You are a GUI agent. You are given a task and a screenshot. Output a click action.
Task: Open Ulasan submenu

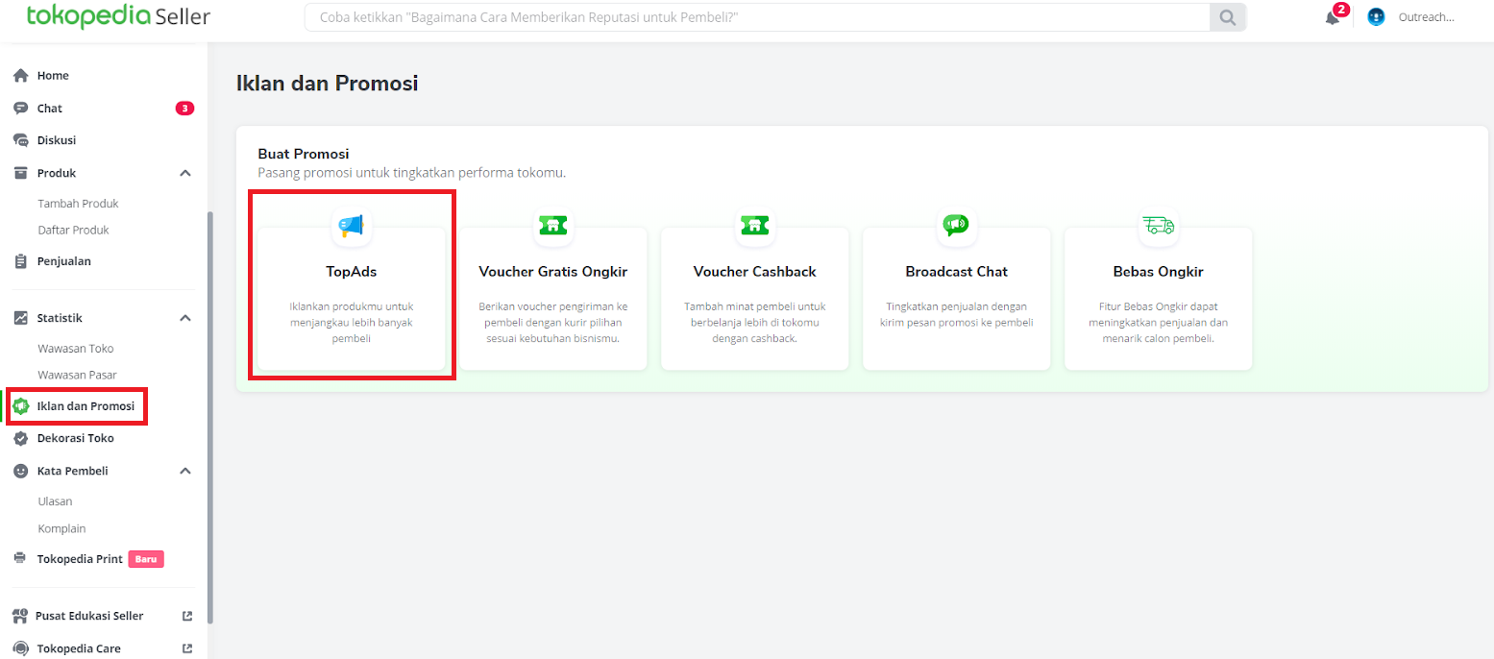[x=55, y=501]
